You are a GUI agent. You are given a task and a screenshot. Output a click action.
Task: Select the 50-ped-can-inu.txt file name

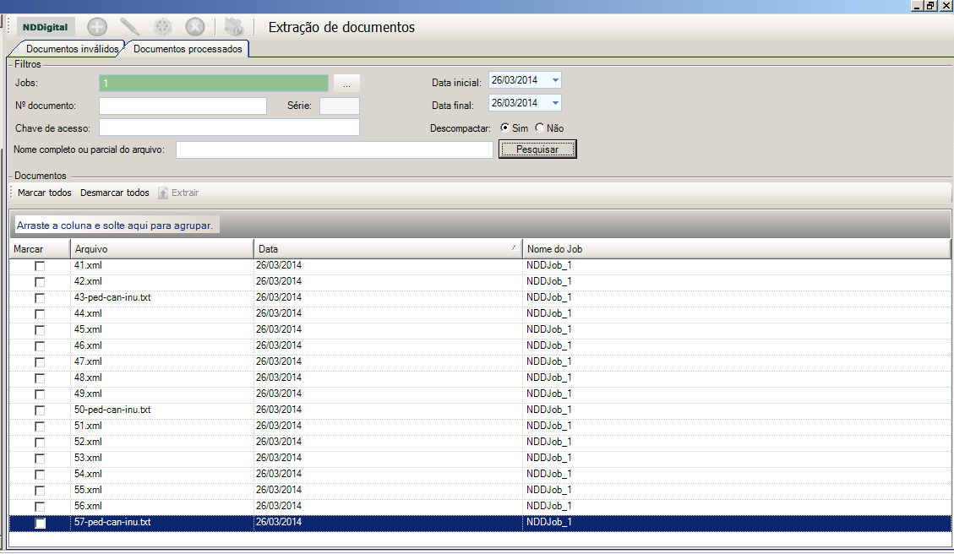point(112,410)
